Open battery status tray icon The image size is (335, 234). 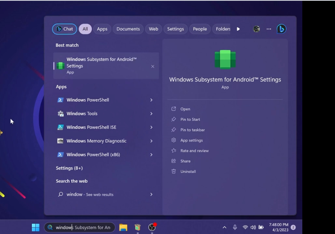pyautogui.click(x=261, y=227)
